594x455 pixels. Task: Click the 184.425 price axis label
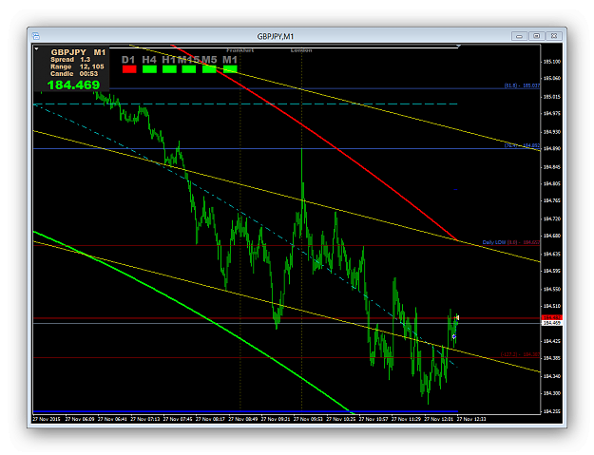coord(552,341)
